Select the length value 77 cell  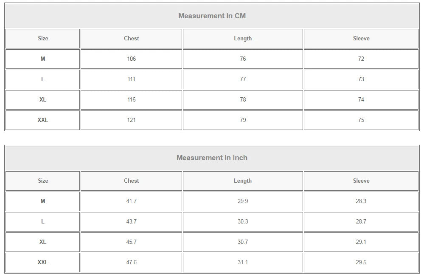coord(243,79)
